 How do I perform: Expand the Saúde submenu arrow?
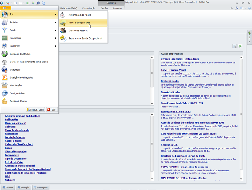pos(56,30)
